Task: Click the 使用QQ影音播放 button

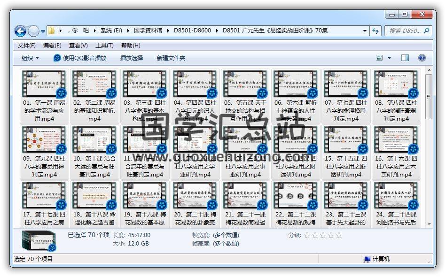Action: pos(80,58)
